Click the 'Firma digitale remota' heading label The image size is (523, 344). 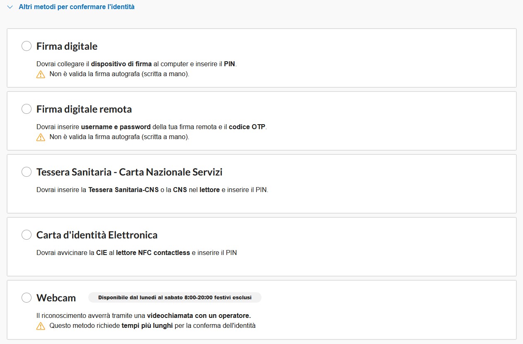tap(84, 109)
